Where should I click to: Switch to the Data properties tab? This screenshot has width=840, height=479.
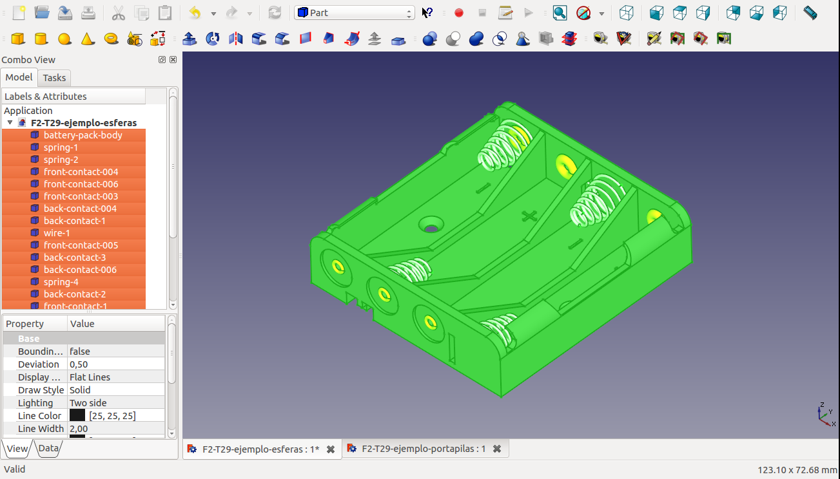[x=48, y=449]
